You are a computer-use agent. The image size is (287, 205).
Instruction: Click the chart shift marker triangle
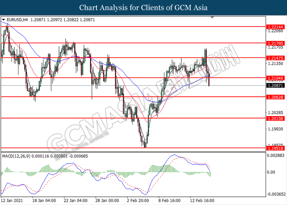point(212,17)
